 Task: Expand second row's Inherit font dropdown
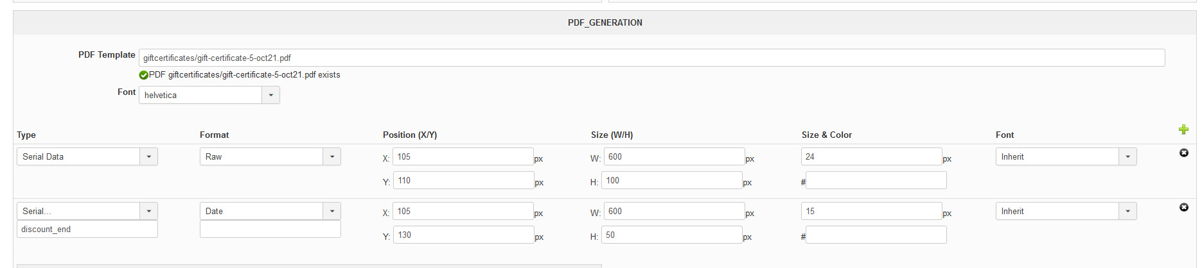click(1127, 211)
